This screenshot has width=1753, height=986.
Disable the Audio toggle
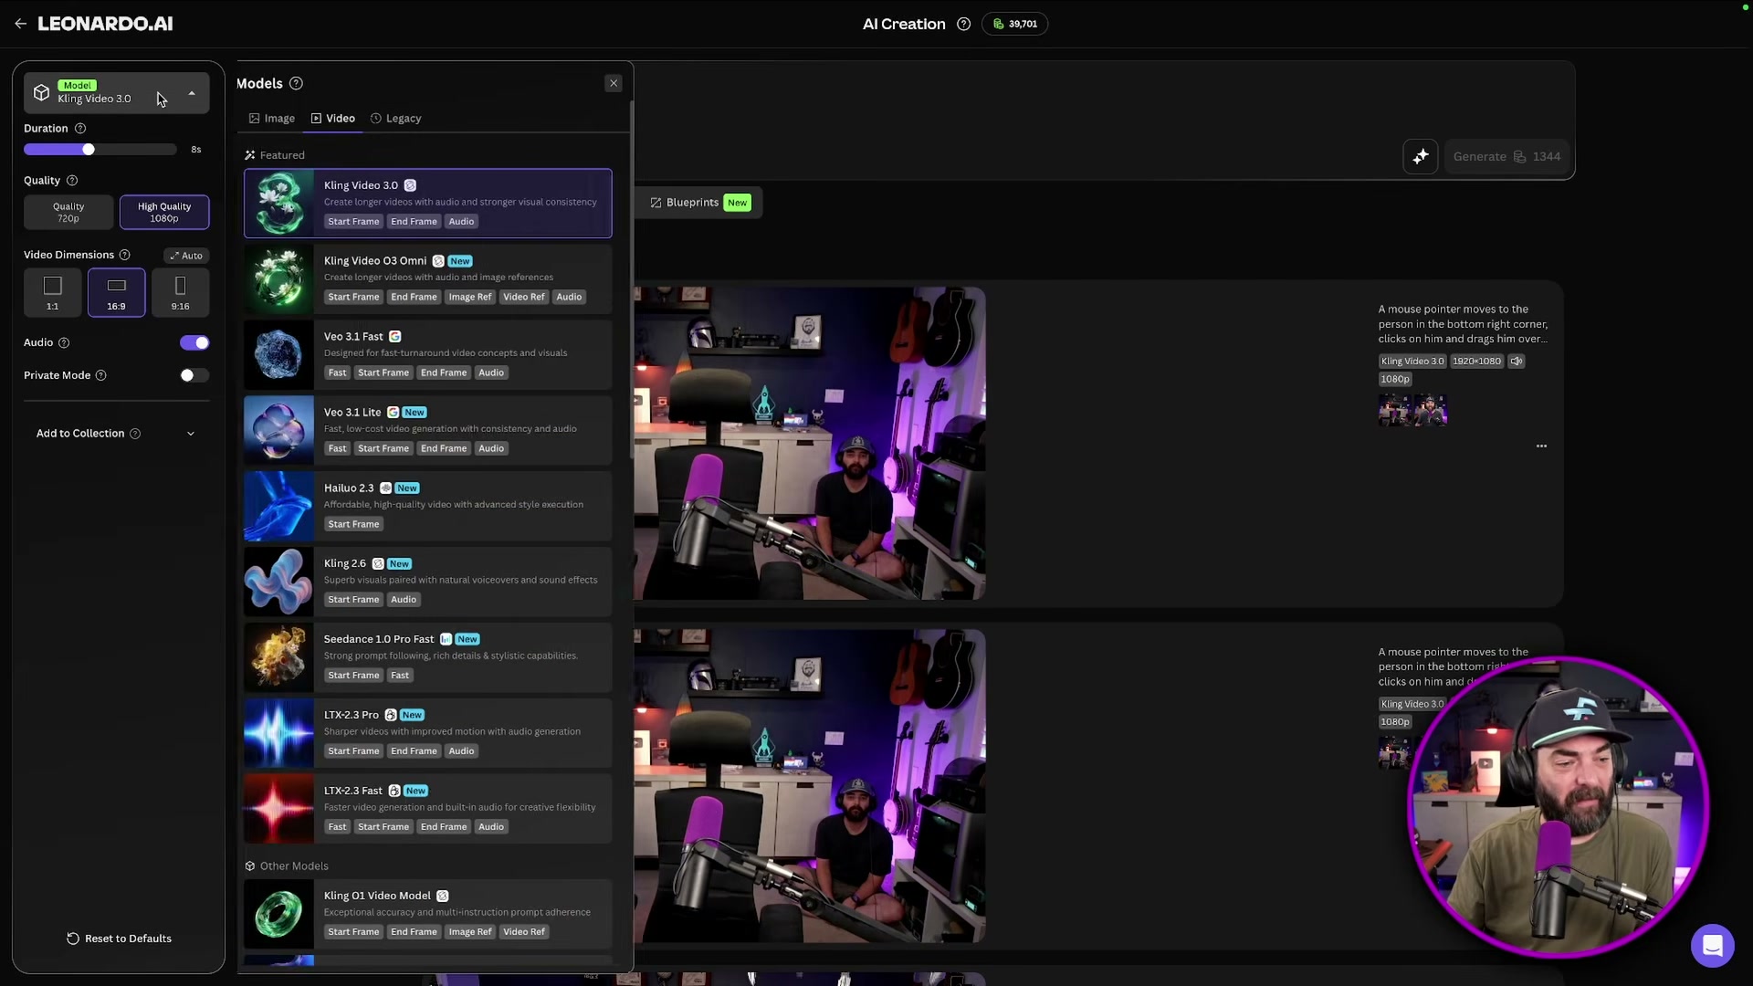tap(194, 342)
